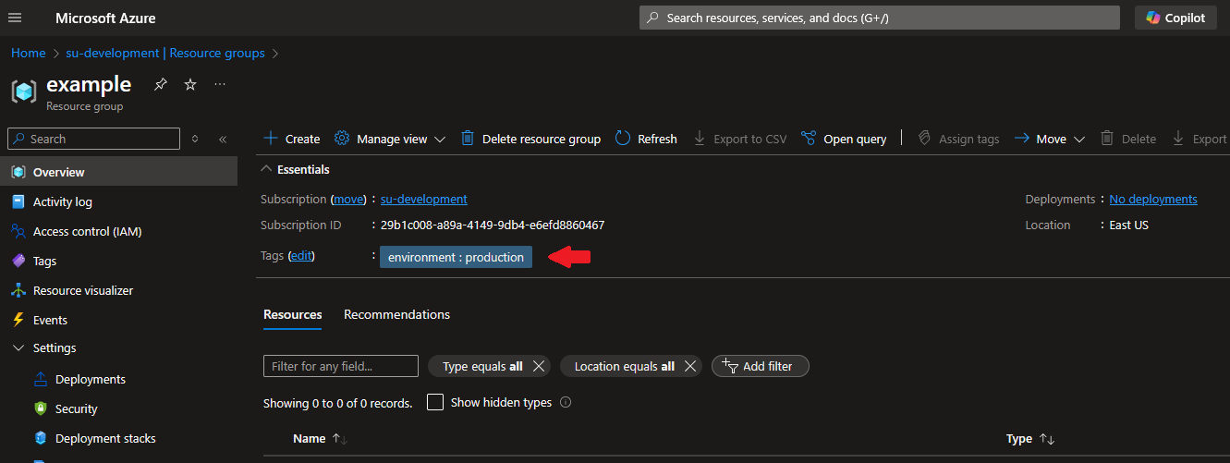This screenshot has height=463, width=1230.
Task: Click the Events lightning bolt icon
Action: [18, 320]
